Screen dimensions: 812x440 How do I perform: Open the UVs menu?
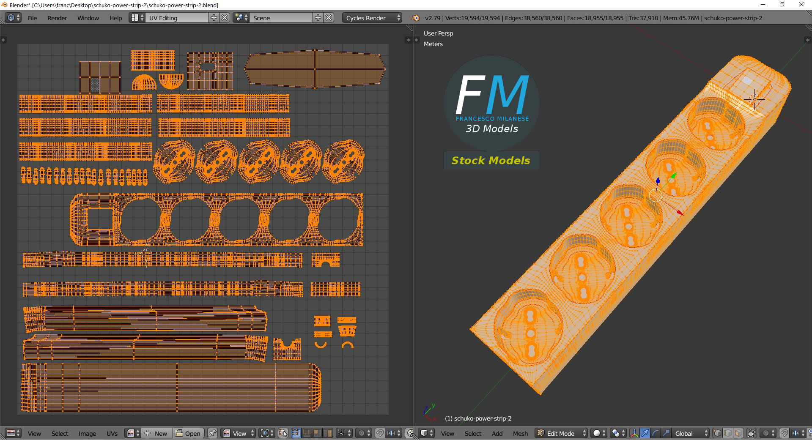tap(112, 433)
